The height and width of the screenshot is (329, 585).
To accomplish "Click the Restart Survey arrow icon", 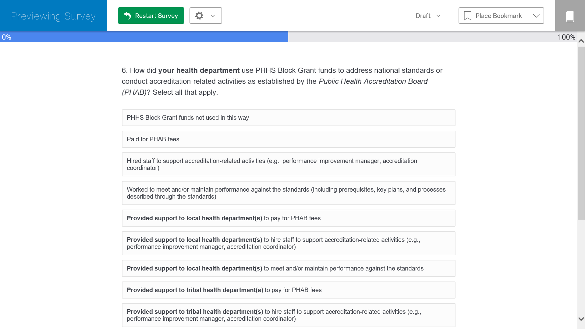I will [x=127, y=16].
